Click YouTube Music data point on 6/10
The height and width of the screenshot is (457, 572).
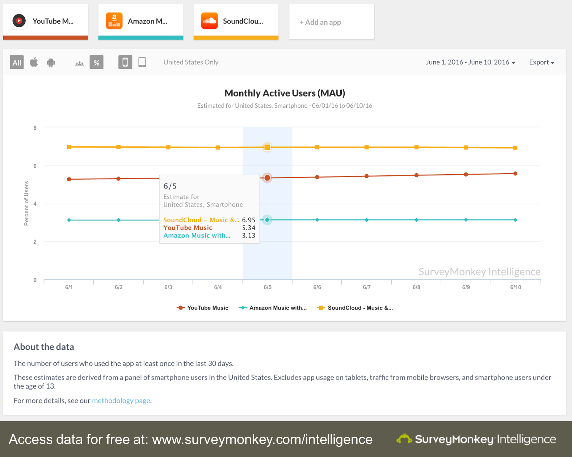[x=516, y=174]
